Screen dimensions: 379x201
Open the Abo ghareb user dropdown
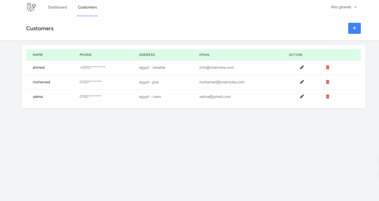344,7
